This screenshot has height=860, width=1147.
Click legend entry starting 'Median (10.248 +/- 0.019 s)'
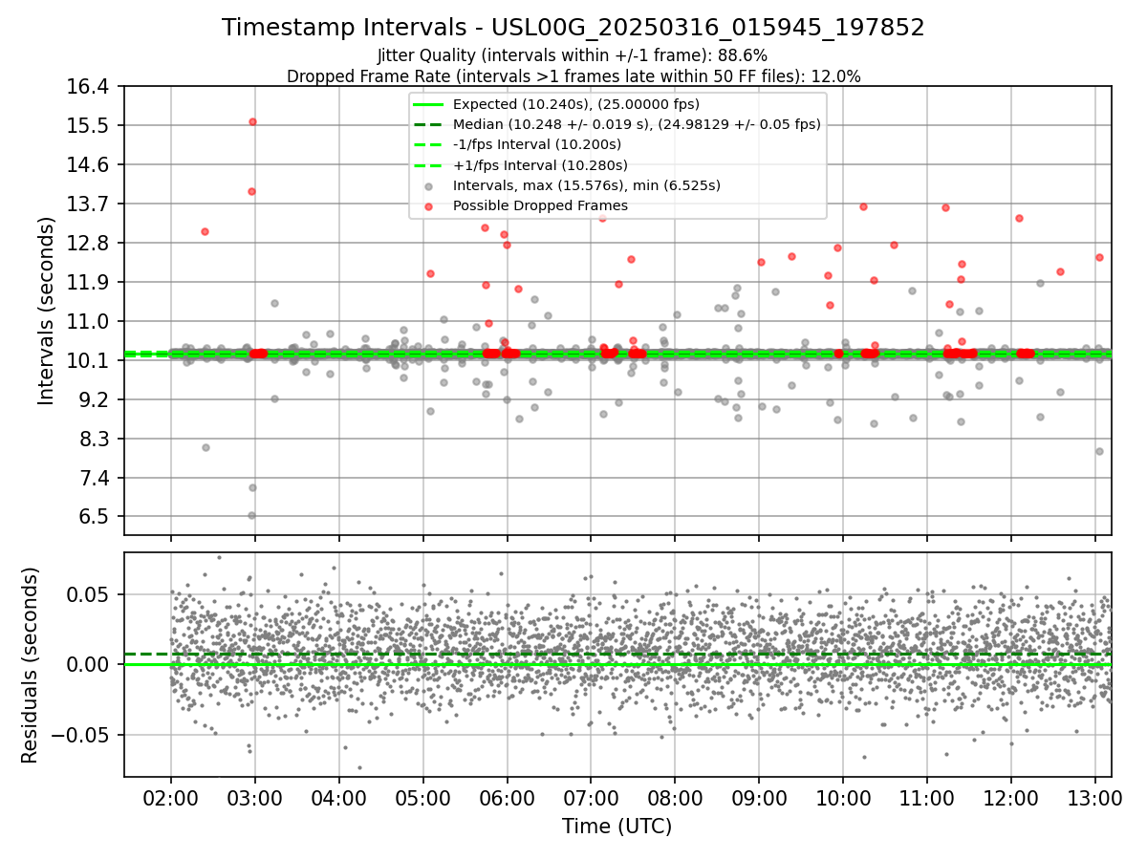pos(637,124)
